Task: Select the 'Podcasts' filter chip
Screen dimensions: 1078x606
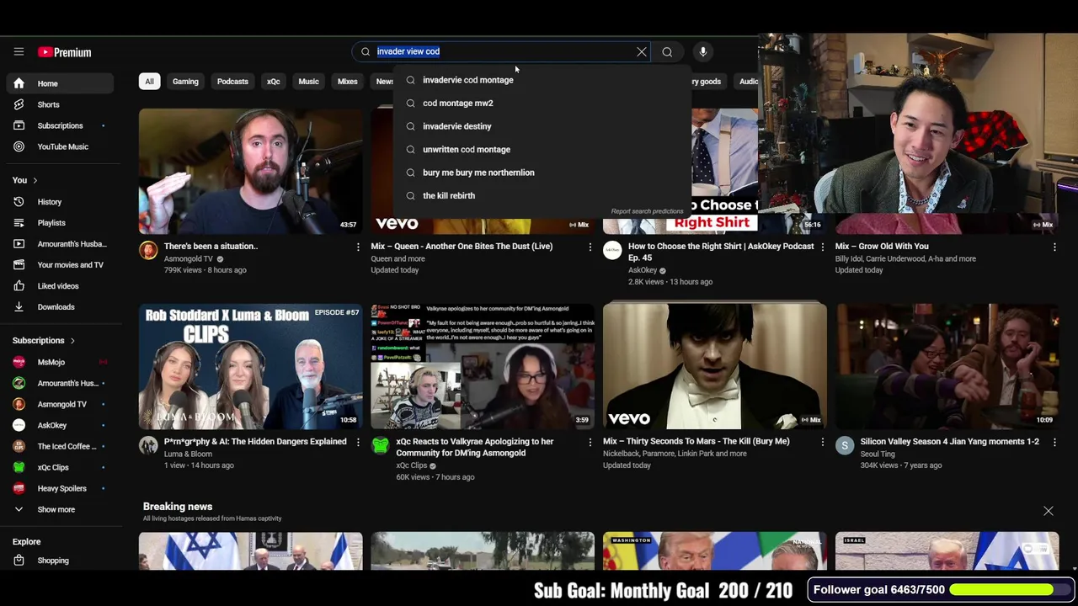Action: click(x=232, y=82)
